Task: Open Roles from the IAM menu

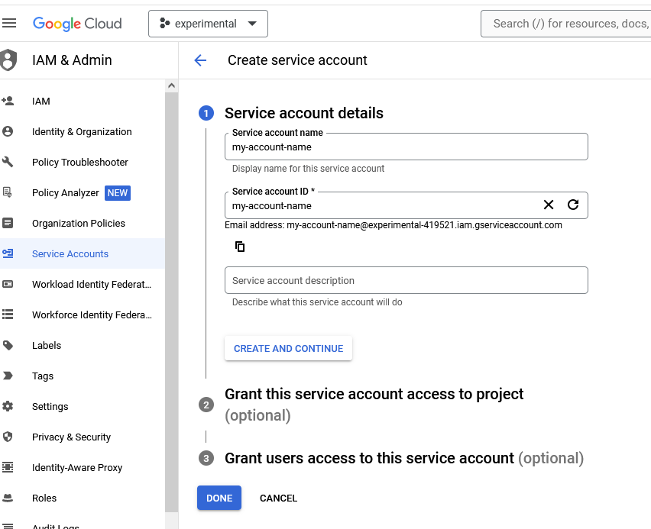Action: point(44,498)
